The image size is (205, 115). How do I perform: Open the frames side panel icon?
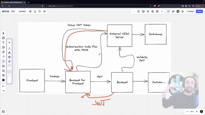click(x=4, y=111)
